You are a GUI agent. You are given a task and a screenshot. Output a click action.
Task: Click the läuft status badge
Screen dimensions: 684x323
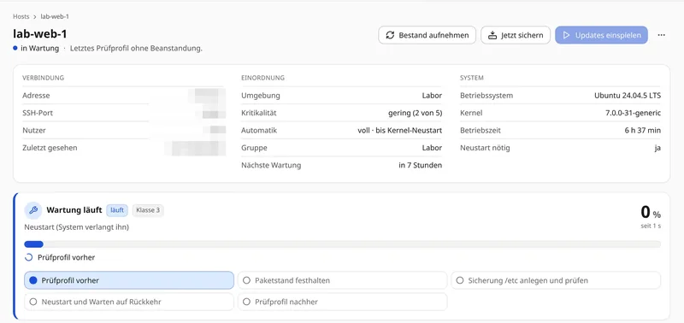click(x=117, y=210)
